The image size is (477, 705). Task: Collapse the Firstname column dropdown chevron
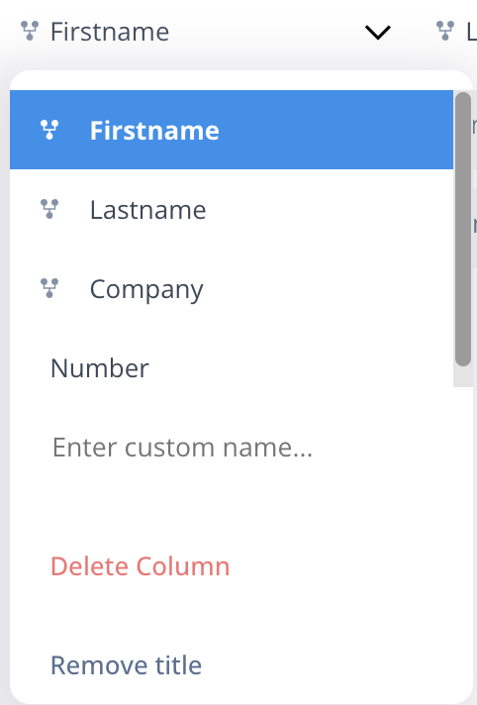[378, 32]
